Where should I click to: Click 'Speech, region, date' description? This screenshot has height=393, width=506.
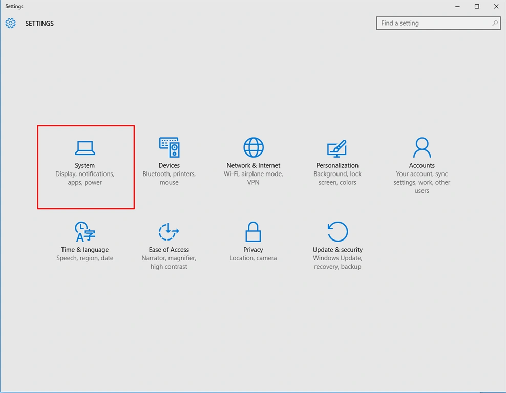click(x=85, y=258)
